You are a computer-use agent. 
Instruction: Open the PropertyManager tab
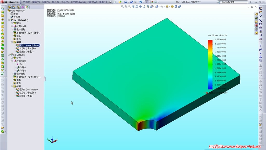point(14,7)
